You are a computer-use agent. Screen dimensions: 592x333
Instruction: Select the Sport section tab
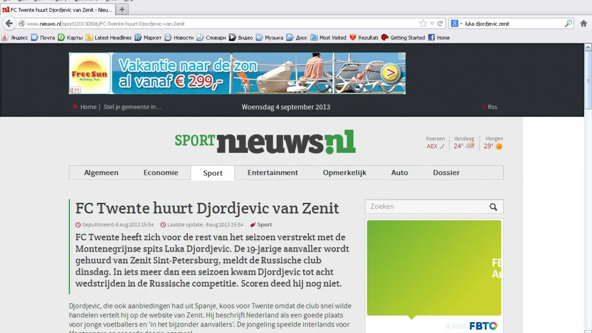pos(213,173)
